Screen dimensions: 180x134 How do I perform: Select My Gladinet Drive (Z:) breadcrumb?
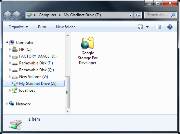(x=82, y=15)
